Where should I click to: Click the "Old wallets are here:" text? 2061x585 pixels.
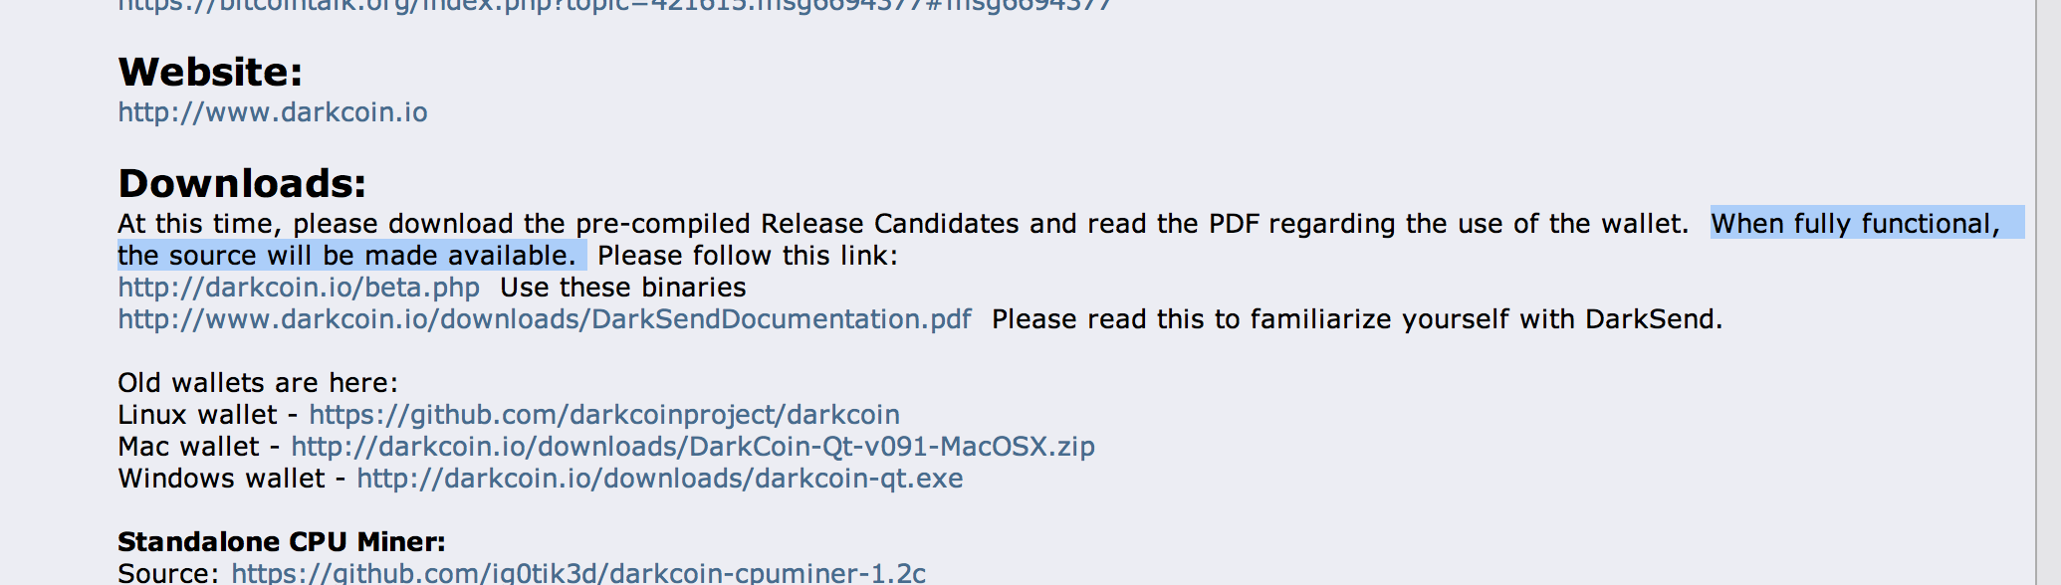(x=258, y=383)
